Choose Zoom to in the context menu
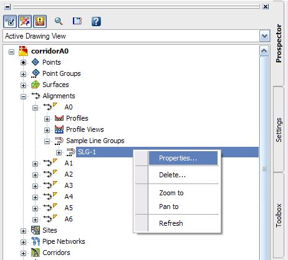This screenshot has height=260, width=288. click(171, 193)
